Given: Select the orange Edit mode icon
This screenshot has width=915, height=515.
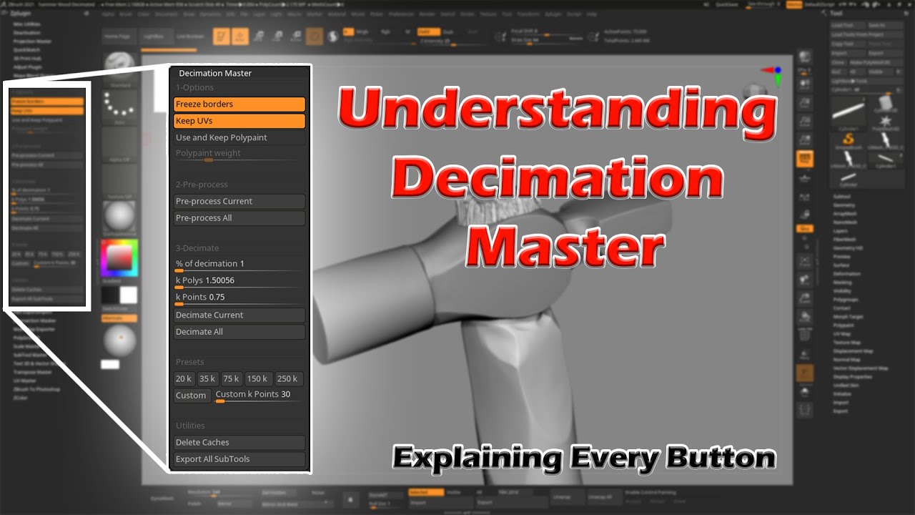Looking at the screenshot, I should (x=222, y=36).
